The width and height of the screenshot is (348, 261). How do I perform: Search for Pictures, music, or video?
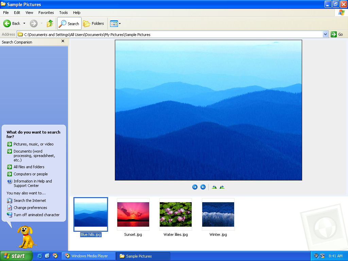click(34, 144)
